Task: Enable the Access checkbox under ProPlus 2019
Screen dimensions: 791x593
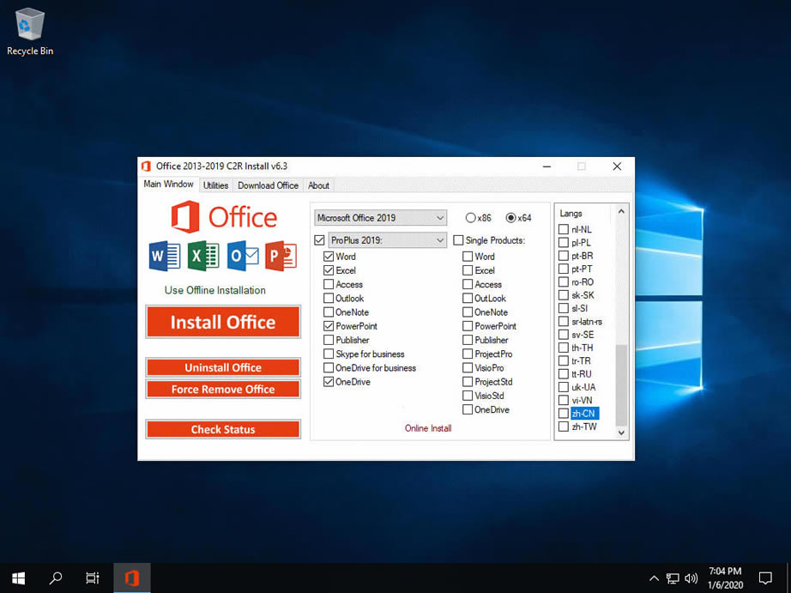Action: pos(330,284)
